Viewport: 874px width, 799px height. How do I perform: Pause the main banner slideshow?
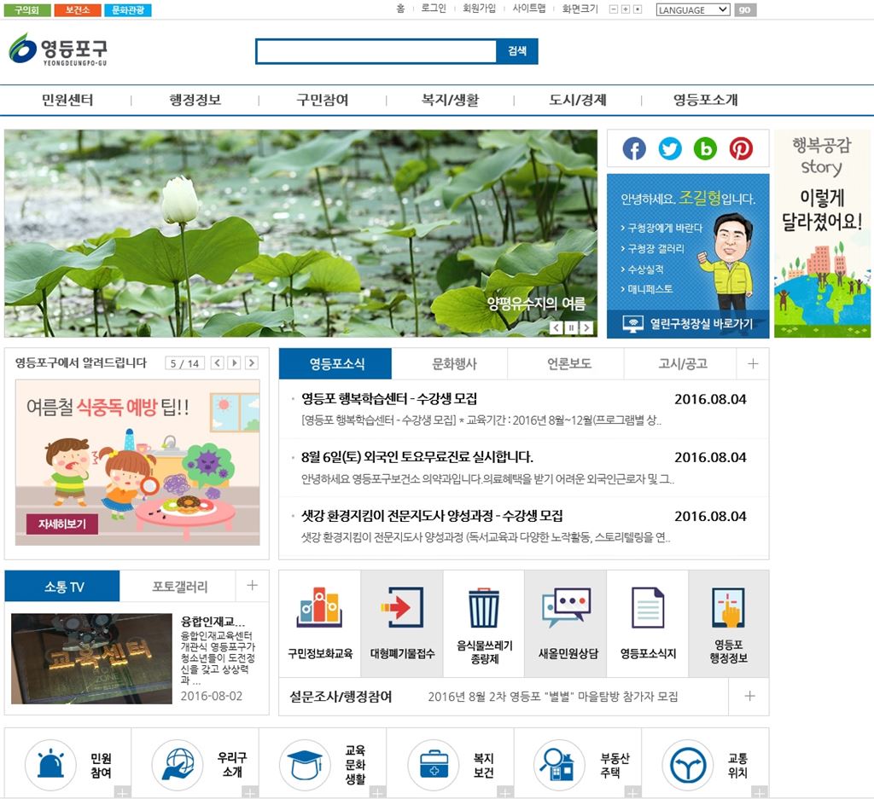tap(571, 327)
